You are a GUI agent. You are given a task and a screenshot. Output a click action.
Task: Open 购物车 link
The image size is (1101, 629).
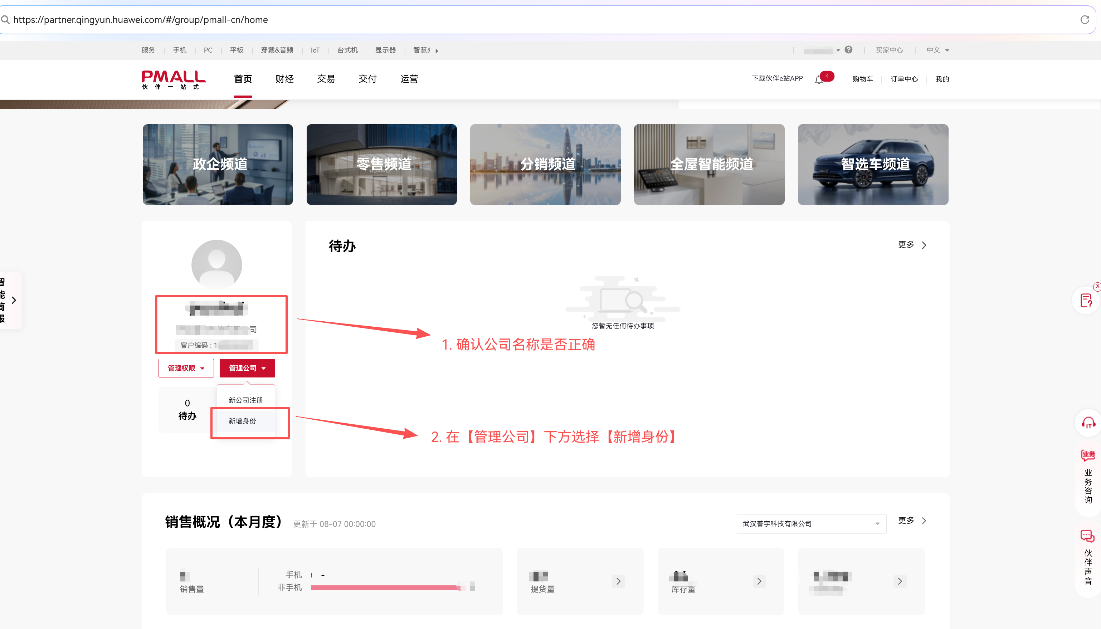pos(862,79)
